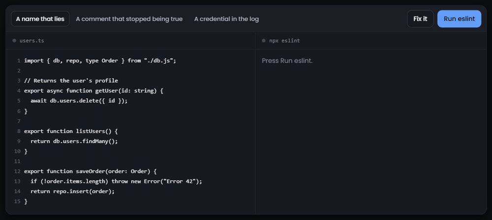Screen dimensions: 492x220
Task: Click the import line from "./db.js"
Action: 100,61
